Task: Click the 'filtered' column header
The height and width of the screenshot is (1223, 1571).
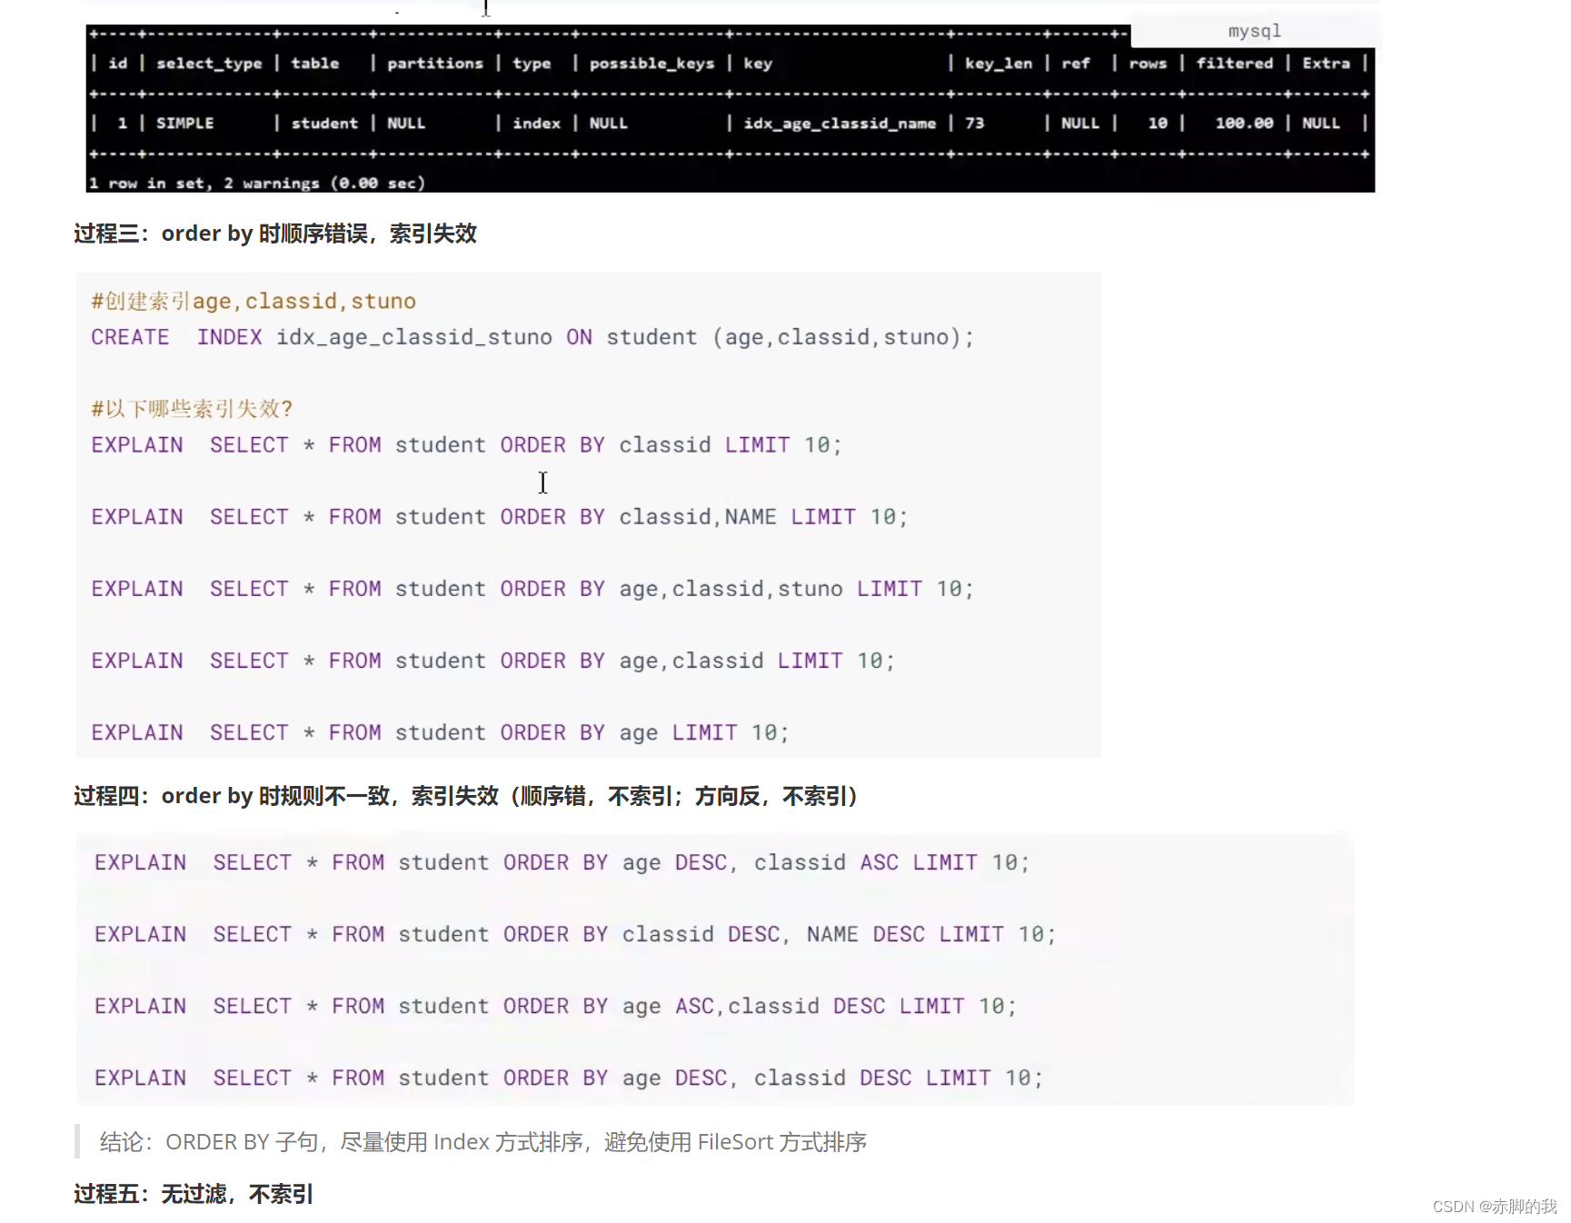Action: tap(1234, 63)
